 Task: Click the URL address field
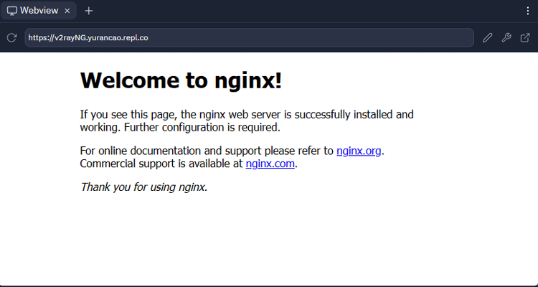(x=249, y=38)
